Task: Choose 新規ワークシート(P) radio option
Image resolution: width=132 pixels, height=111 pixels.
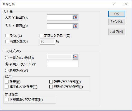Action: (x=7, y=64)
